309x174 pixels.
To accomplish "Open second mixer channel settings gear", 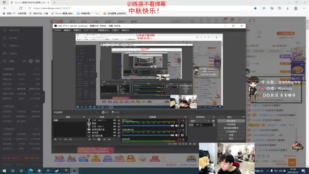I will point(182,135).
